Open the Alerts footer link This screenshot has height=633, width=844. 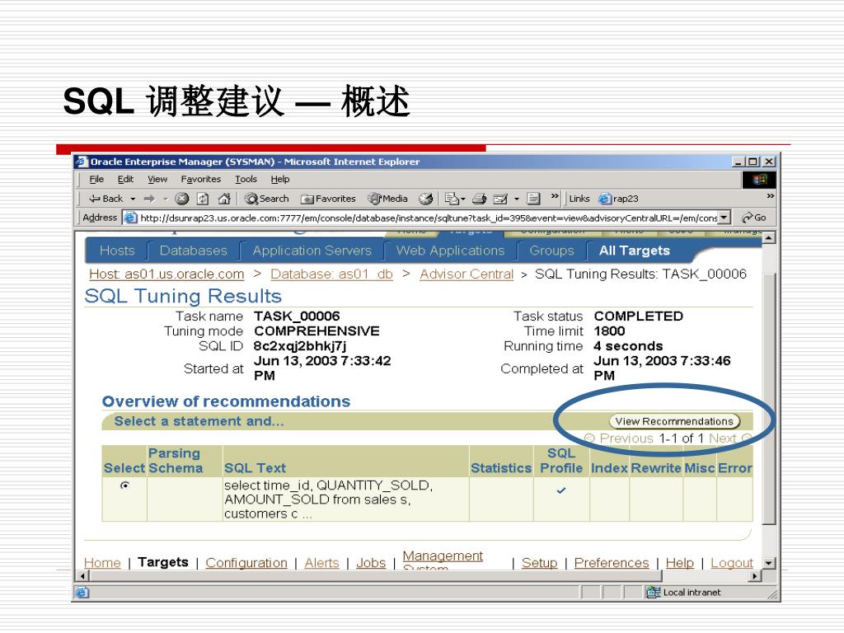point(321,563)
